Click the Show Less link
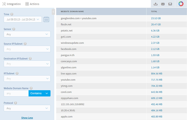Image resolution: width=187 pixels, height=120 pixels. point(27,118)
